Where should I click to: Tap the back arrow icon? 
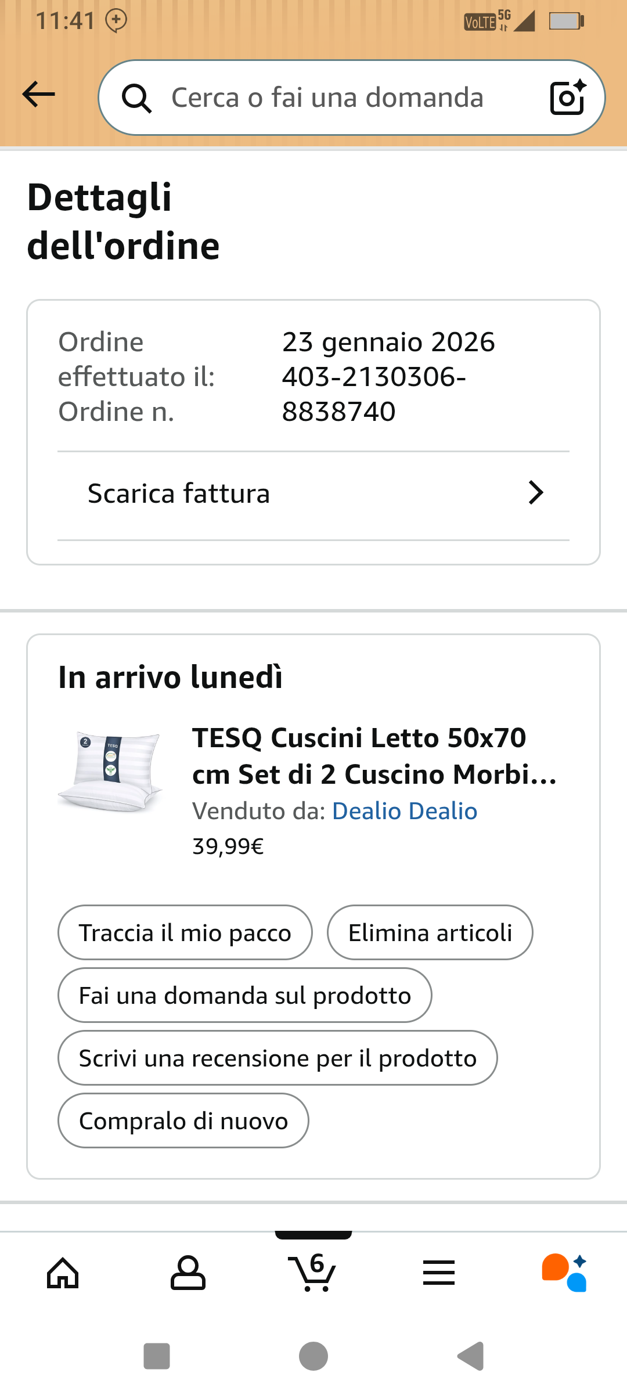click(x=38, y=95)
